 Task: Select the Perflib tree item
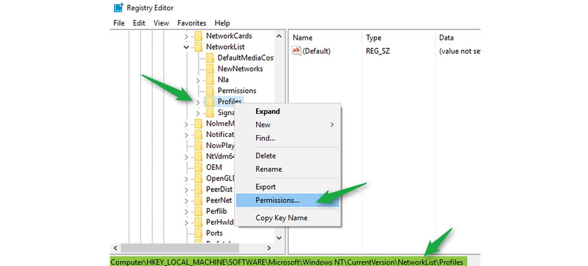pos(216,211)
